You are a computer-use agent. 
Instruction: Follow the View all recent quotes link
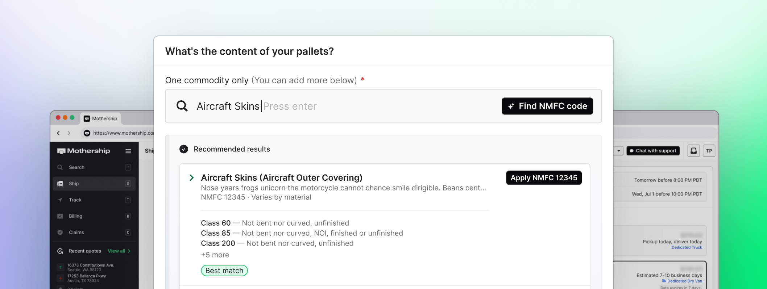[119, 251]
